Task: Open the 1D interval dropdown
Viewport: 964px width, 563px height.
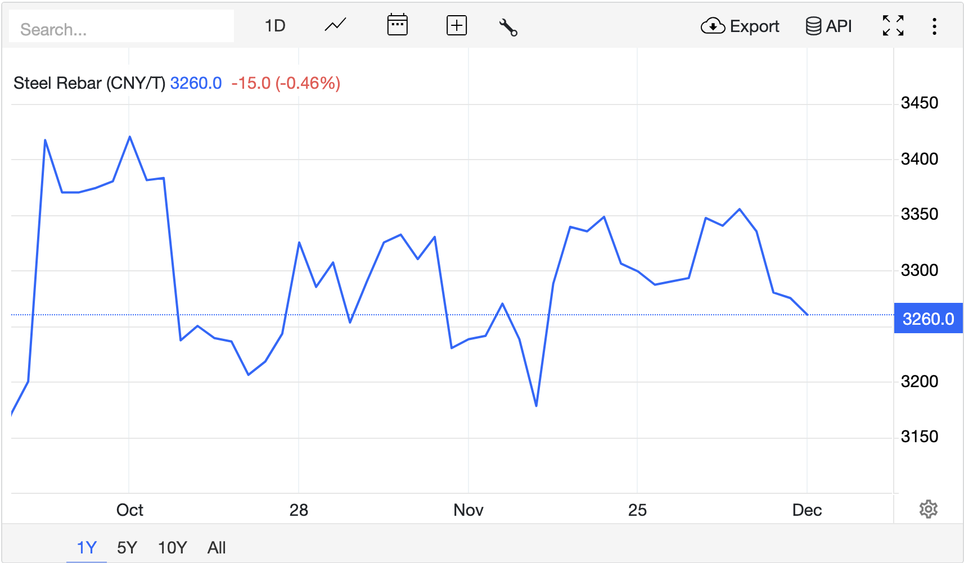Action: [275, 26]
